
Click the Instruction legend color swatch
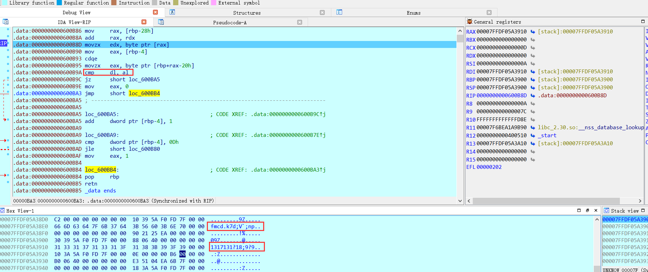tap(114, 3)
